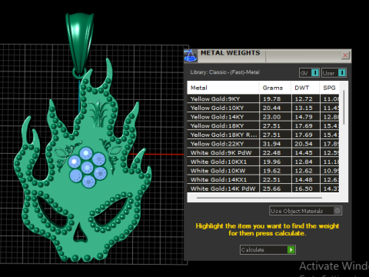Click the 19.78 grams value

[271, 99]
